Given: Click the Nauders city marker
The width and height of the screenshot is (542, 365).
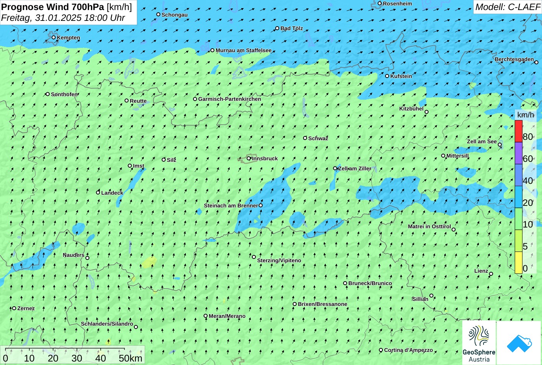Looking at the screenshot, I should (x=87, y=258).
